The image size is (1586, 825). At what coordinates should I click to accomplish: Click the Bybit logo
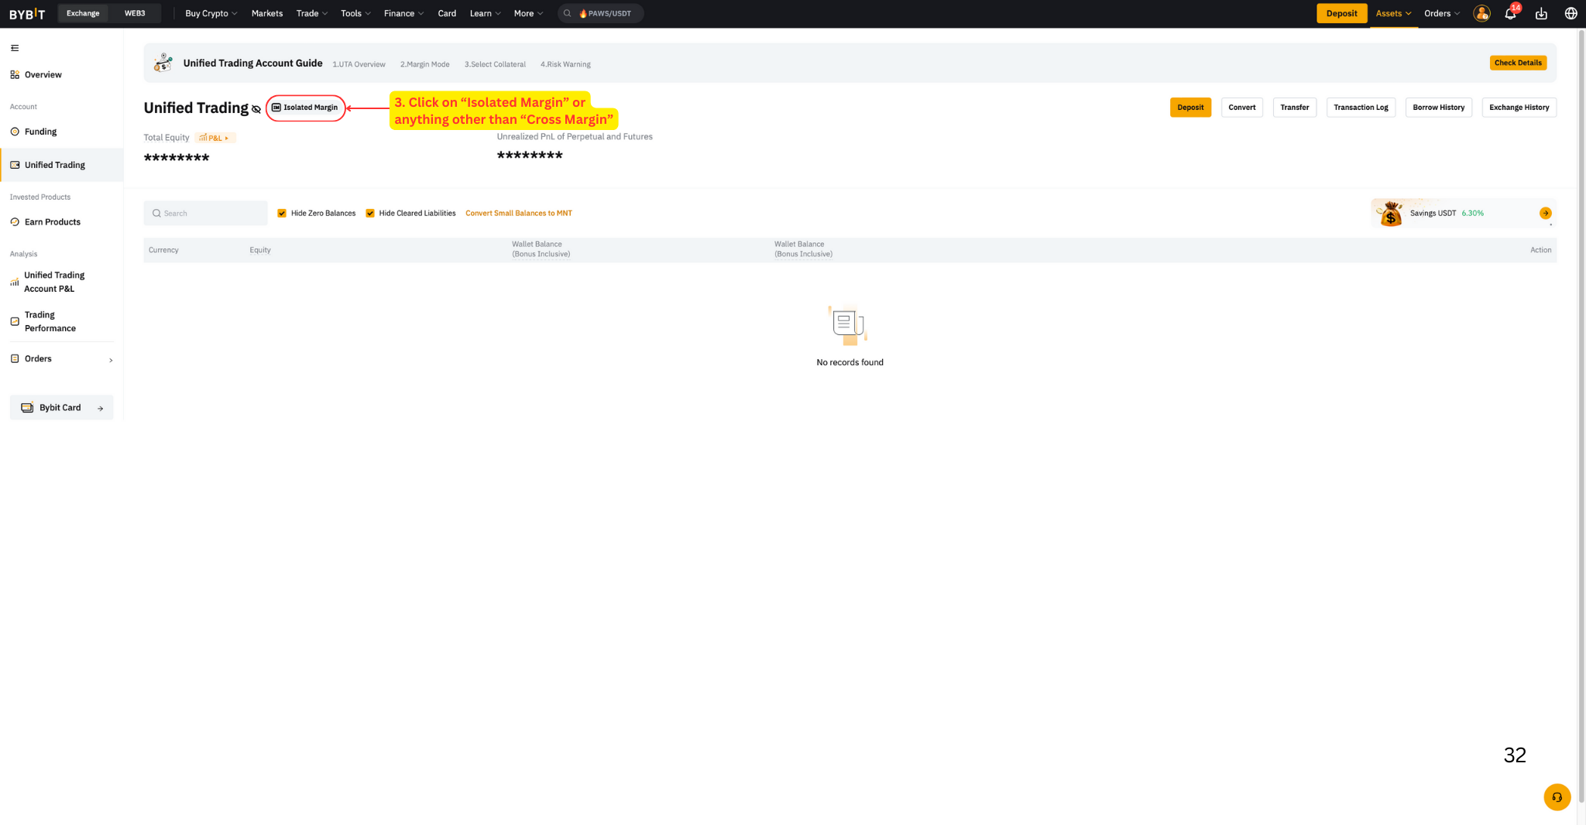[x=27, y=13]
